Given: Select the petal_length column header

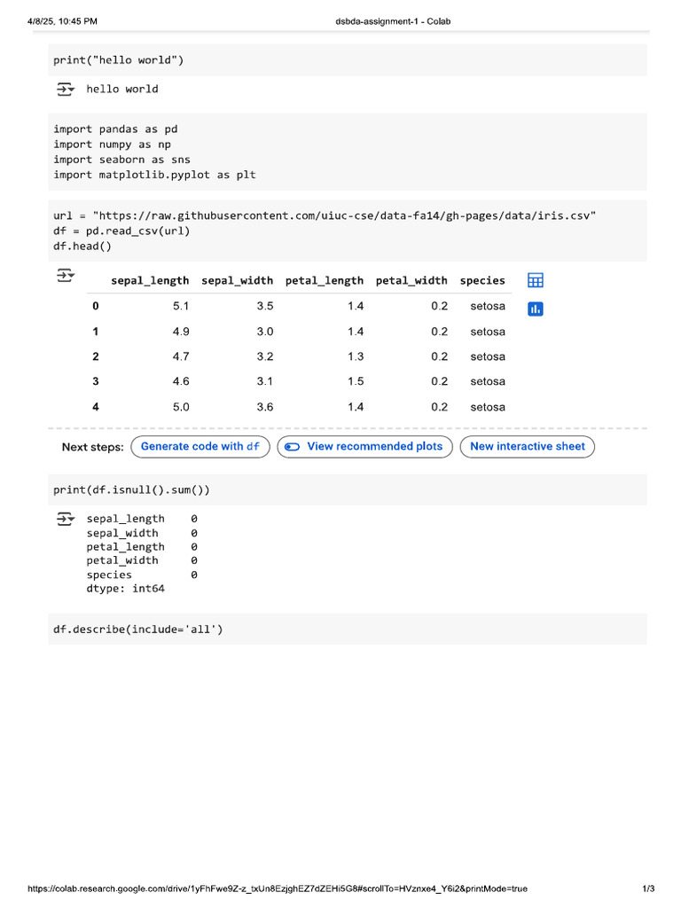Looking at the screenshot, I should (324, 280).
